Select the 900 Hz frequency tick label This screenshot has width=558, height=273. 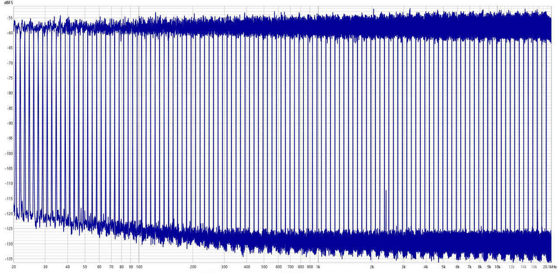[310, 266]
